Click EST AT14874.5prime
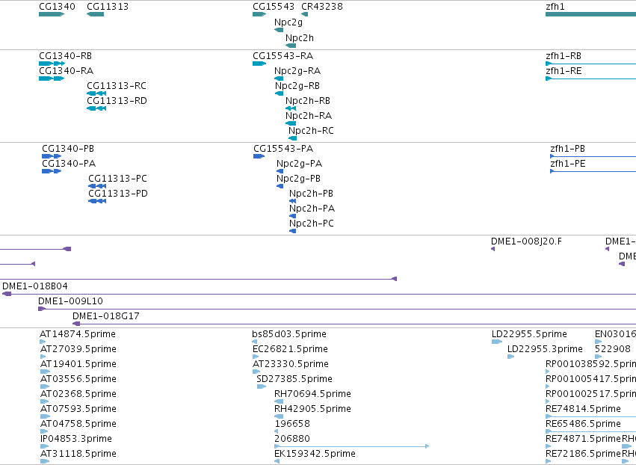 pyautogui.click(x=78, y=334)
